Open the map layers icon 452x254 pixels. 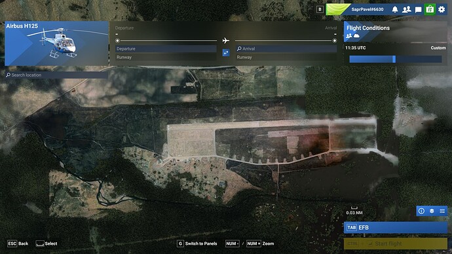432,211
